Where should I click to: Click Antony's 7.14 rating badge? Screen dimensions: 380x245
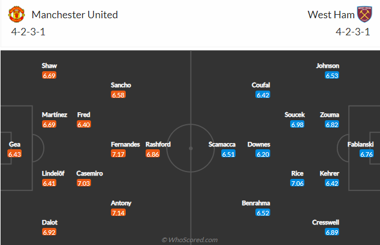[x=118, y=213]
